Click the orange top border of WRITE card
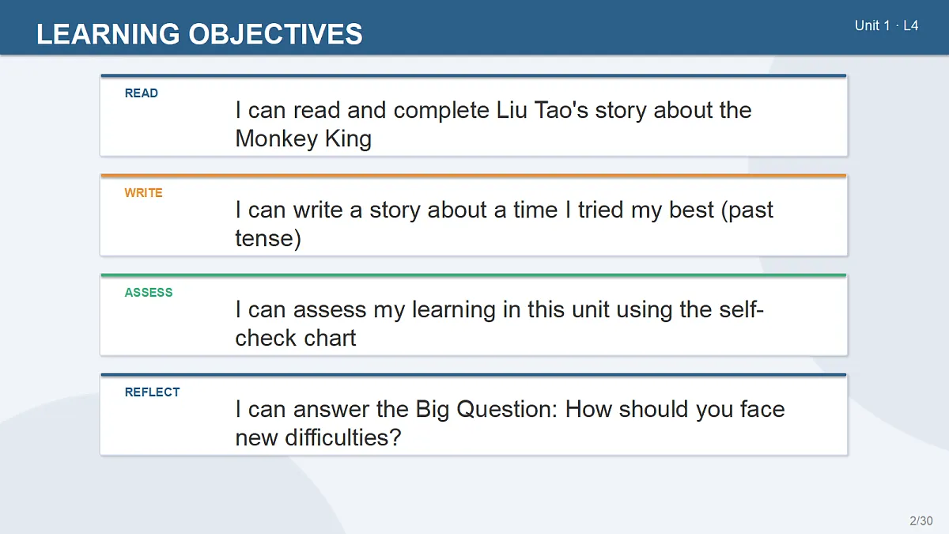 473,176
